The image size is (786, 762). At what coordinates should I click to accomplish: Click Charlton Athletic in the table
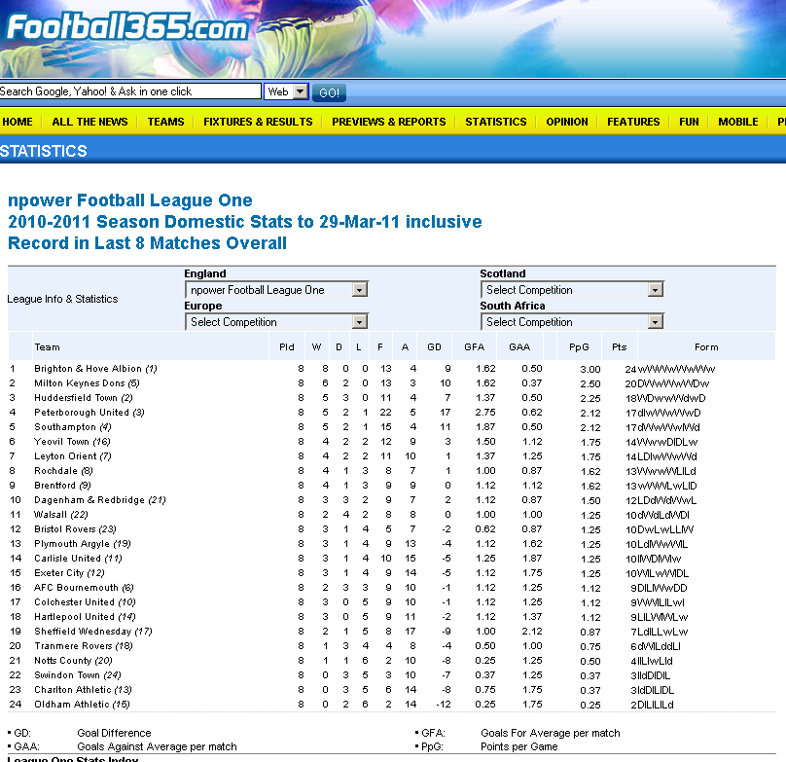(73, 689)
